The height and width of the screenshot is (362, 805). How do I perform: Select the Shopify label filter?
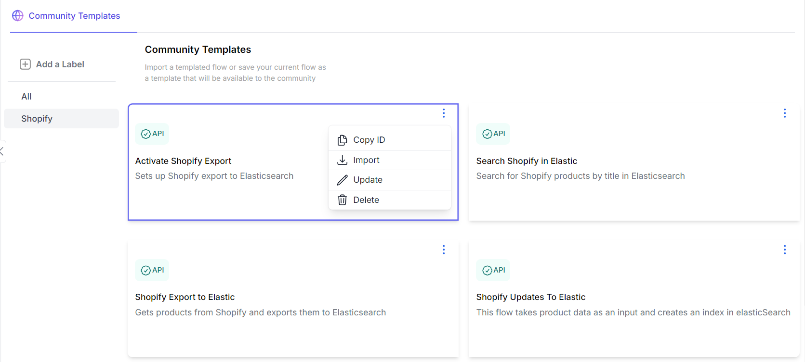(61, 119)
